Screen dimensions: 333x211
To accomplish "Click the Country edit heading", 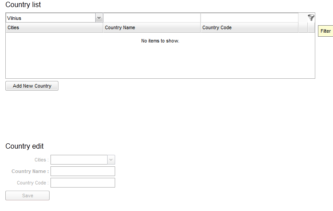I will pos(24,146).
